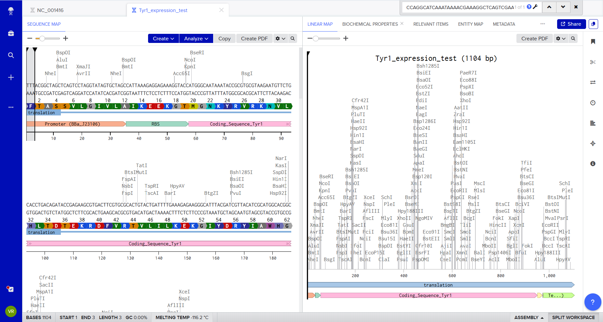This screenshot has height=322, width=603.
Task: Open global search from the left sidebar
Action: coord(11,55)
